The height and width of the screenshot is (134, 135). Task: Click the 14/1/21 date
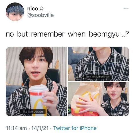pos(40,128)
